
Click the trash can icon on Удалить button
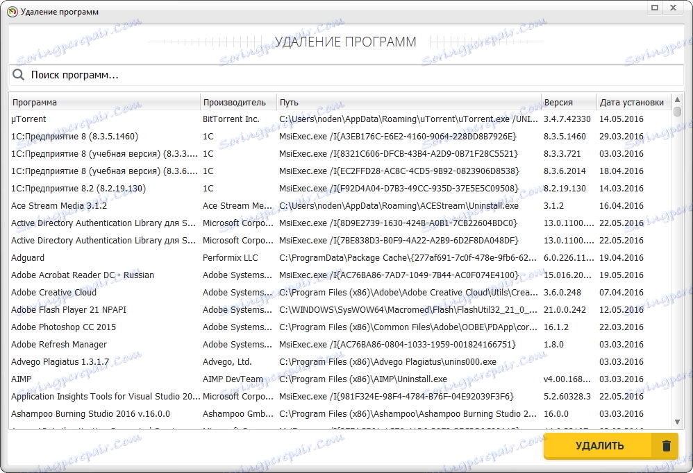(x=667, y=446)
